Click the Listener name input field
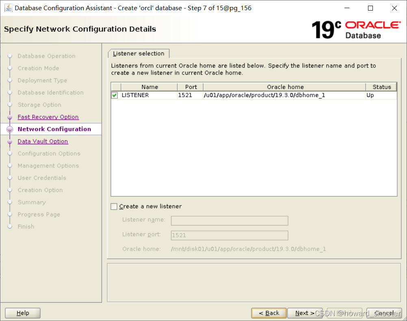This screenshot has height=321, width=407. pyautogui.click(x=229, y=221)
